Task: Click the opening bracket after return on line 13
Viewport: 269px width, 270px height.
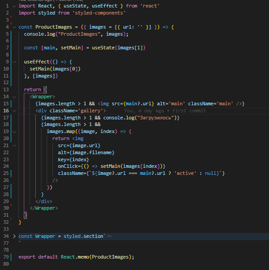Action: pos(45,89)
